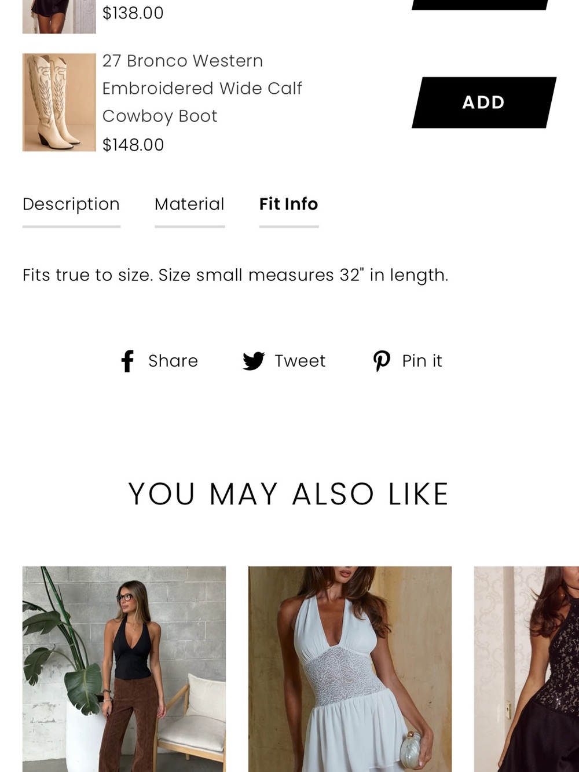
Task: Open the black sequin dress product image
Action: (x=526, y=669)
